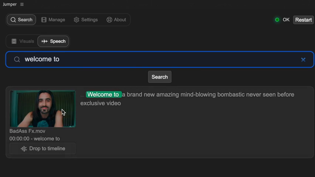The width and height of the screenshot is (315, 177).
Task: Click the Search button below the query
Action: pyautogui.click(x=160, y=77)
